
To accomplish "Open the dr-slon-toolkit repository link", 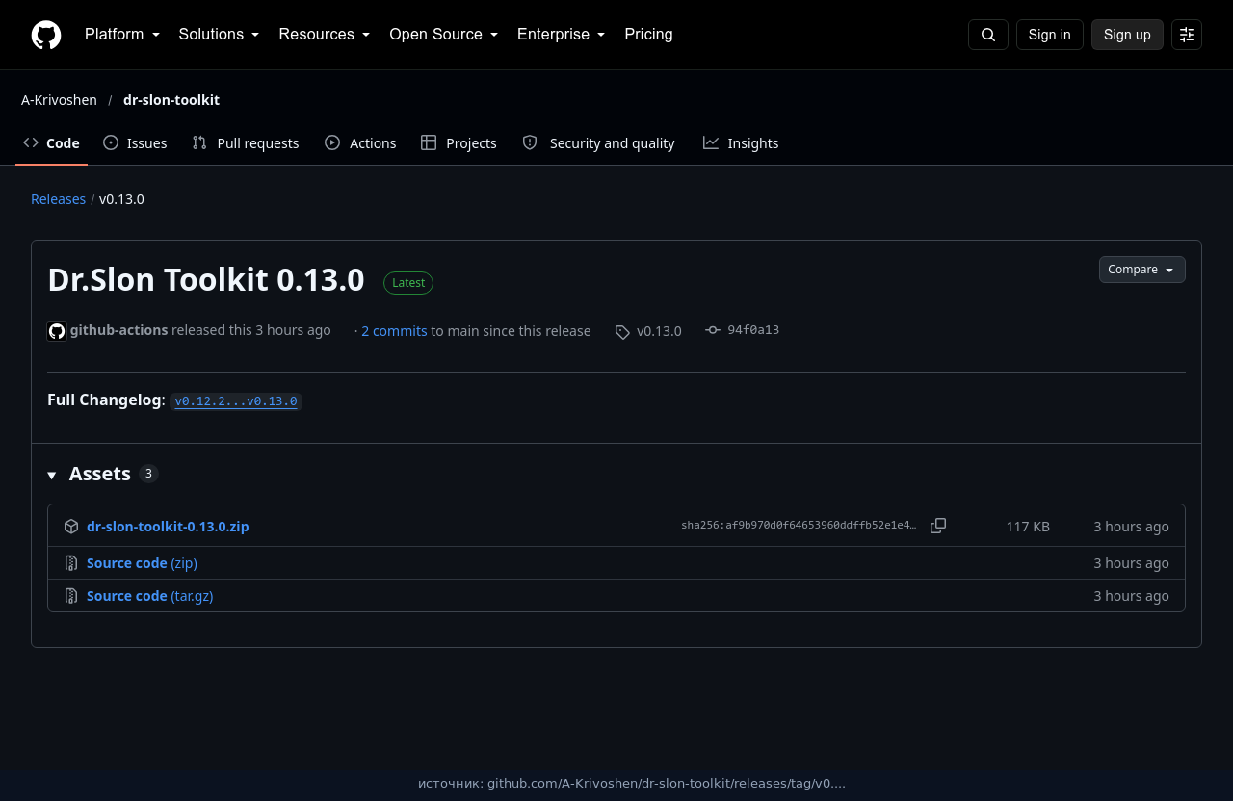I will click(x=171, y=100).
